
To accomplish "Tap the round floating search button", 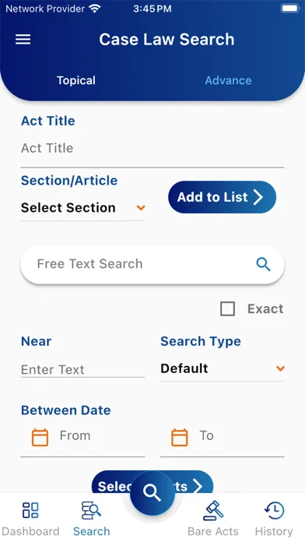I will click(x=152, y=493).
